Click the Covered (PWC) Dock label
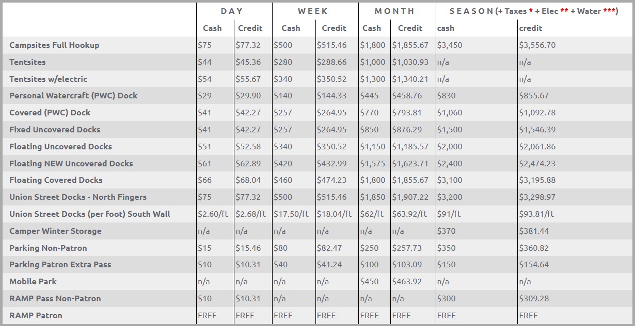The width and height of the screenshot is (635, 326). click(x=50, y=112)
